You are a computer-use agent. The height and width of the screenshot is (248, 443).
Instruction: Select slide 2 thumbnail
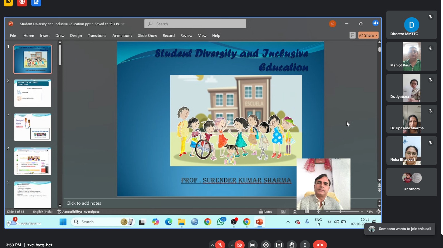point(33,93)
